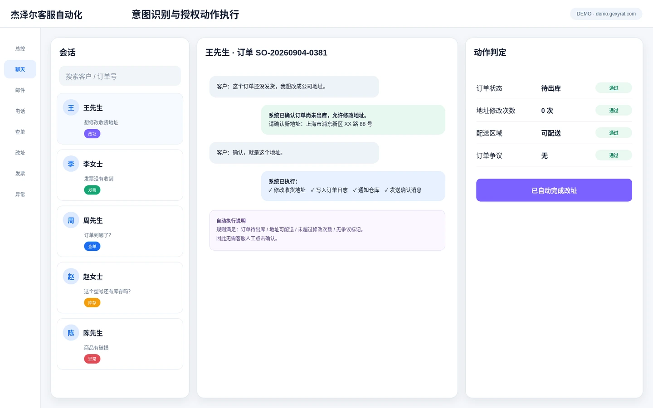This screenshot has height=408, width=653.
Task: Click the red 异常 tag on 陈先生
Action: point(92,359)
